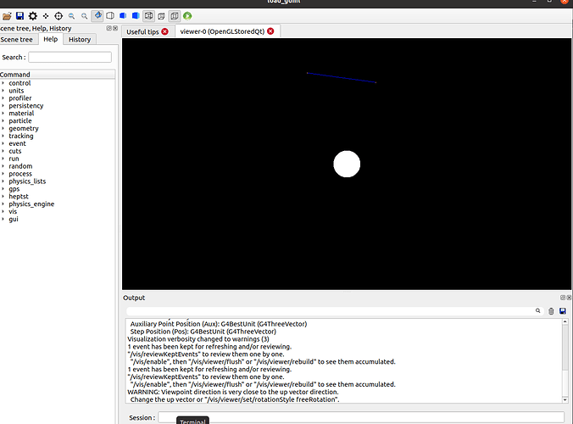Click the white sphere in the viewer
This screenshot has height=424, width=573.
(347, 165)
